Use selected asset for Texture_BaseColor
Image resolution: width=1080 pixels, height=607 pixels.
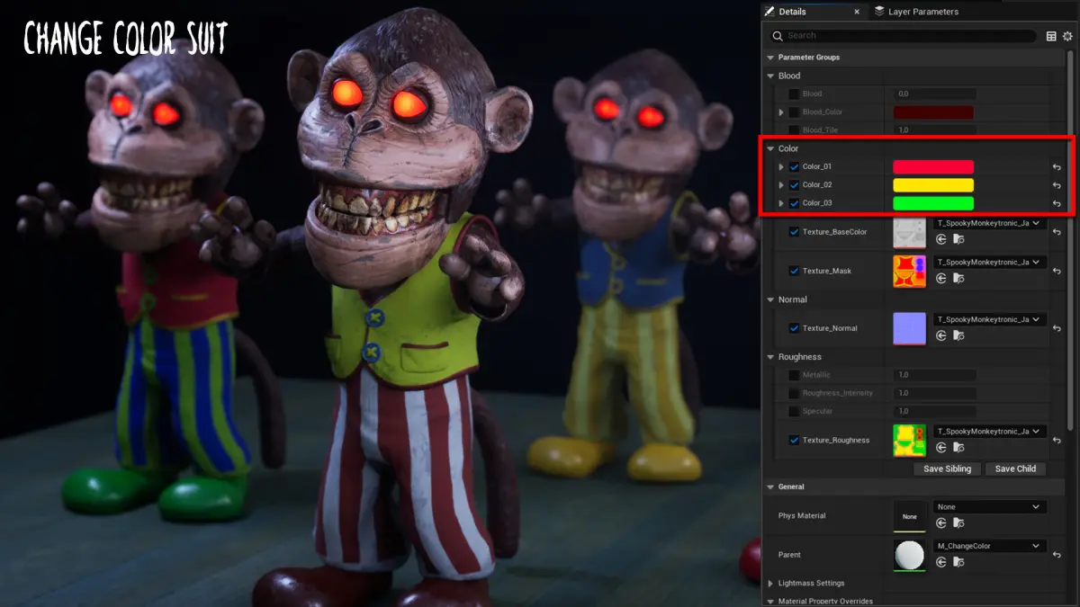pyautogui.click(x=941, y=239)
